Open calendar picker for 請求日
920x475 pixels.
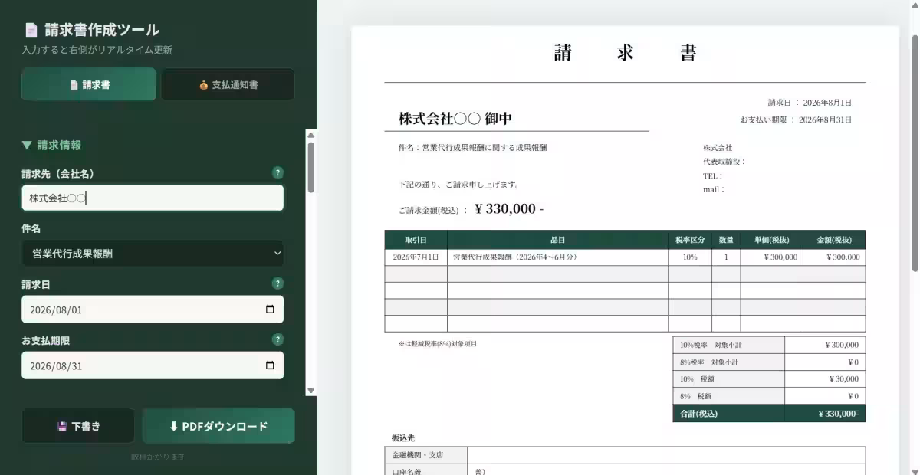pos(270,310)
